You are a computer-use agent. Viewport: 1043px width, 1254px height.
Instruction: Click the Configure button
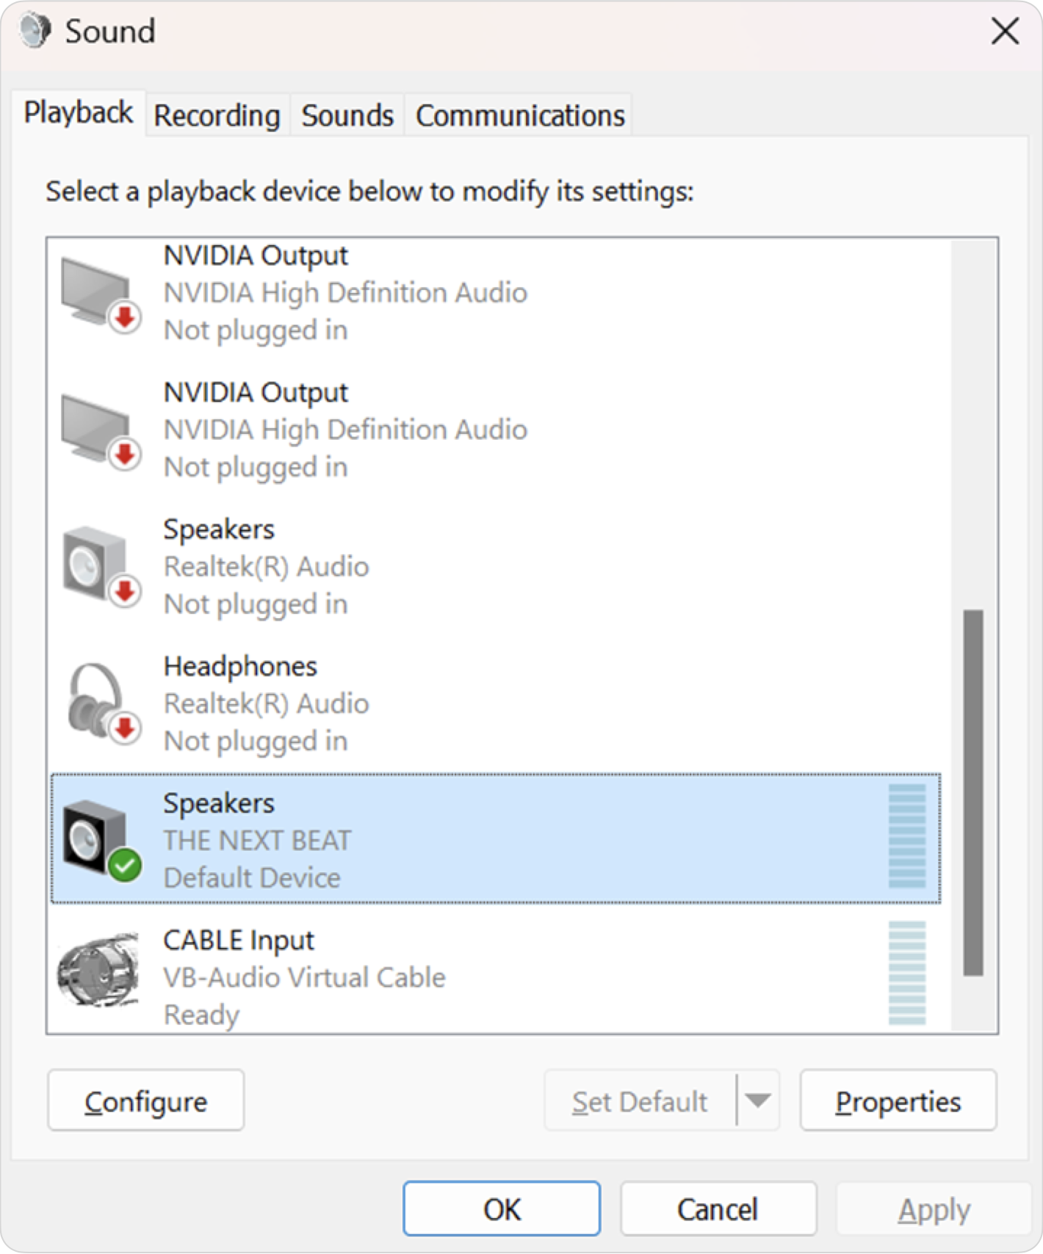pos(146,1101)
